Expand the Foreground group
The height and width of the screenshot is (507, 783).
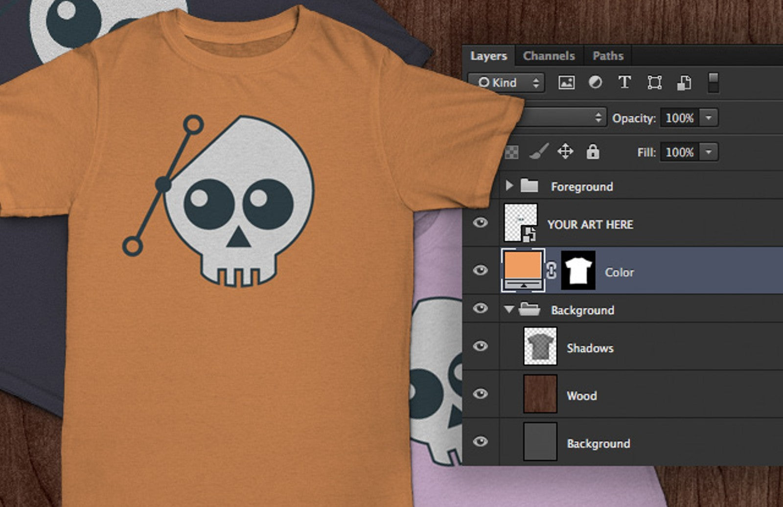coord(509,186)
